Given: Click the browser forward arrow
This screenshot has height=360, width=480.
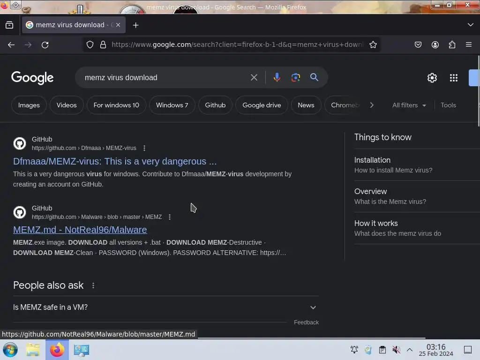Looking at the screenshot, I should (28, 45).
